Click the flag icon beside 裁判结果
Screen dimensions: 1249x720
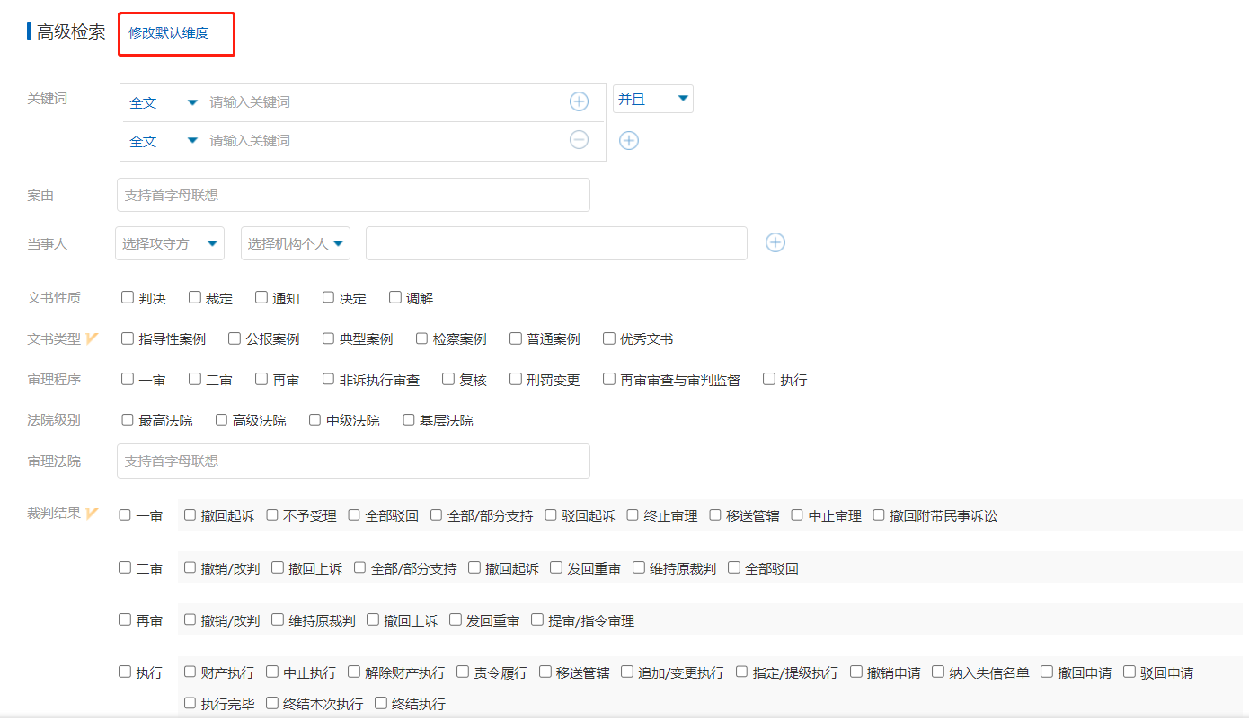[x=93, y=514]
